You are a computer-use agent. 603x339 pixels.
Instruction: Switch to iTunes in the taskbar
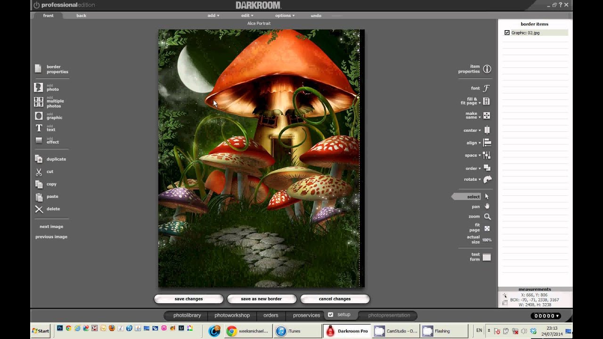(297, 331)
